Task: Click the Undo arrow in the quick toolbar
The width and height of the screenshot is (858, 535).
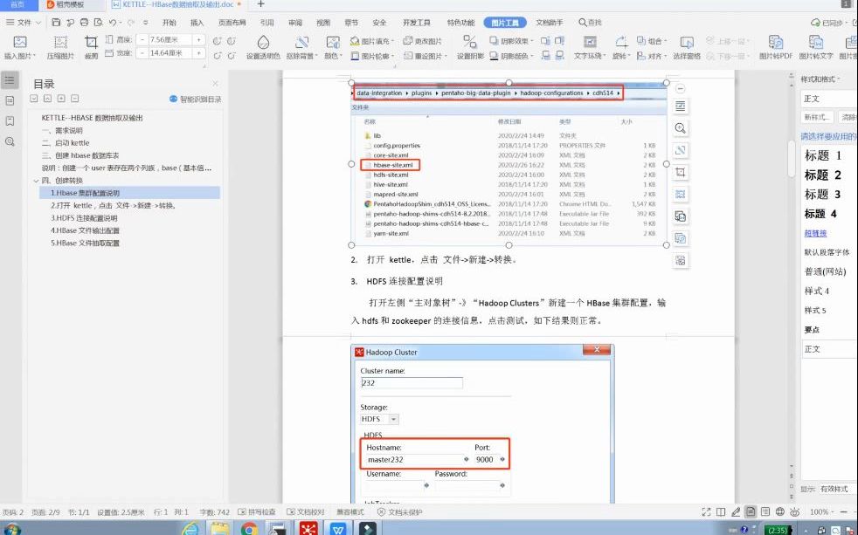Action: pos(112,23)
